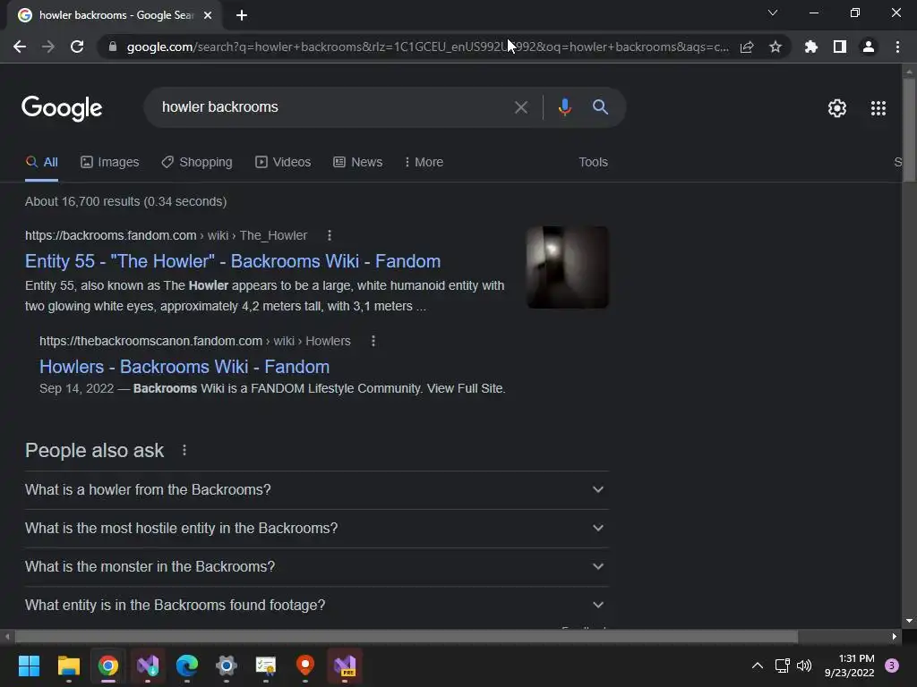Open the search Tools button
This screenshot has height=687, width=917.
pyautogui.click(x=593, y=163)
